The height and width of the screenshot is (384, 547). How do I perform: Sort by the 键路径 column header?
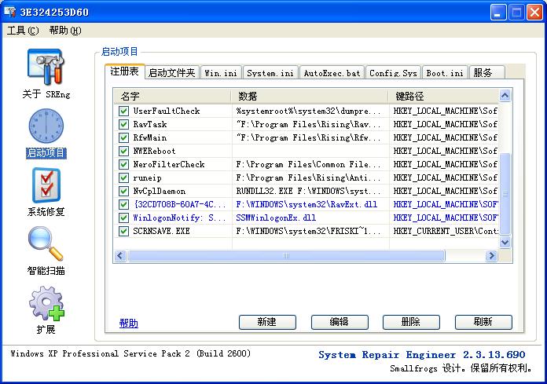point(443,96)
